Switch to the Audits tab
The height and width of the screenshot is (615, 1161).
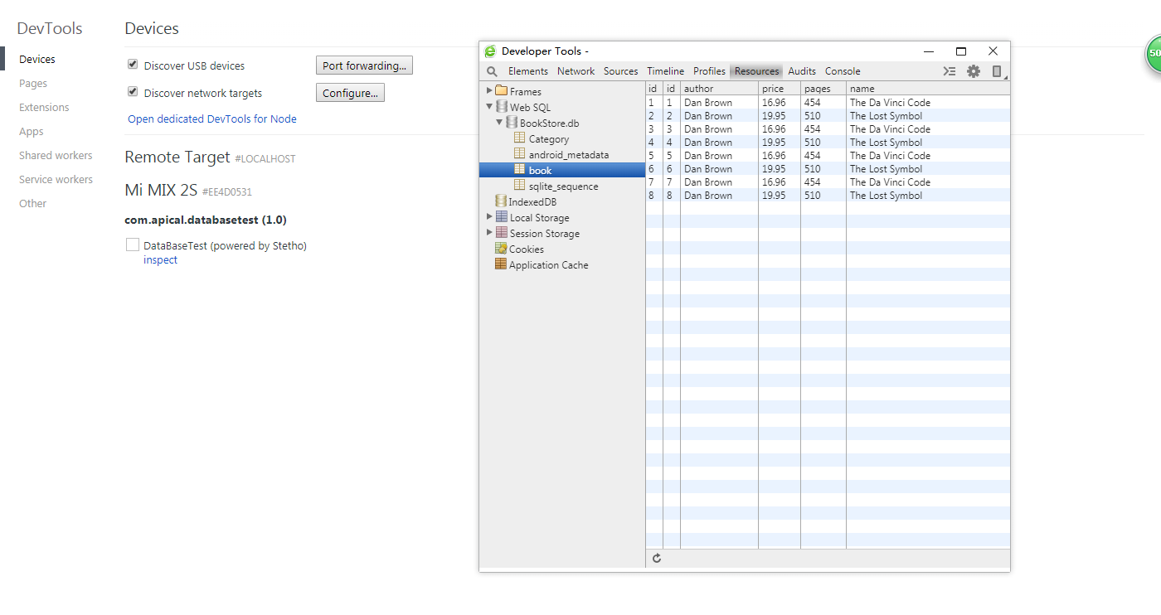[x=802, y=71]
